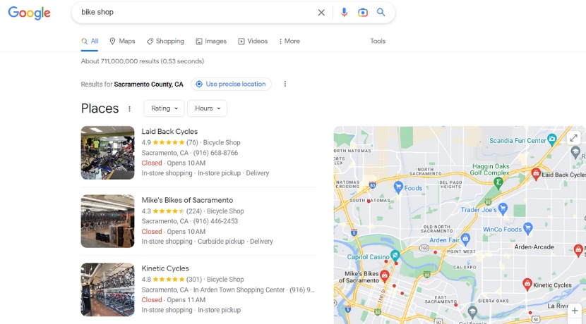Open Laid Back Cycles listing

click(169, 132)
